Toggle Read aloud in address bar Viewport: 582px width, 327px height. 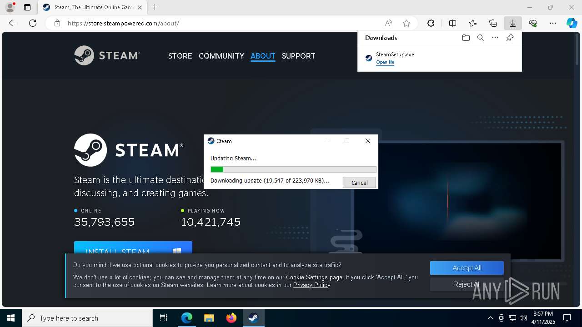click(x=388, y=23)
